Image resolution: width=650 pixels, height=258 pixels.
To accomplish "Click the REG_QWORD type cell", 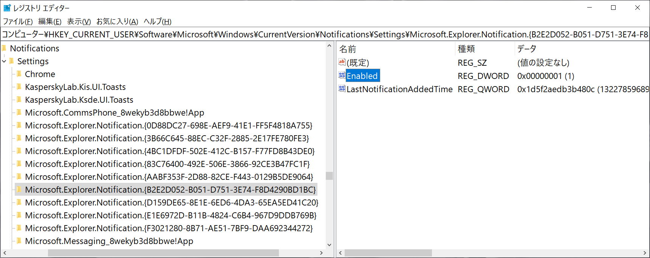I will 483,89.
